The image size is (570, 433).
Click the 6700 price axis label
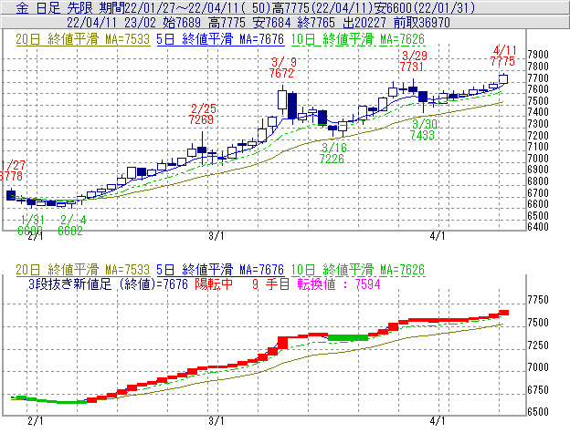[x=538, y=192]
